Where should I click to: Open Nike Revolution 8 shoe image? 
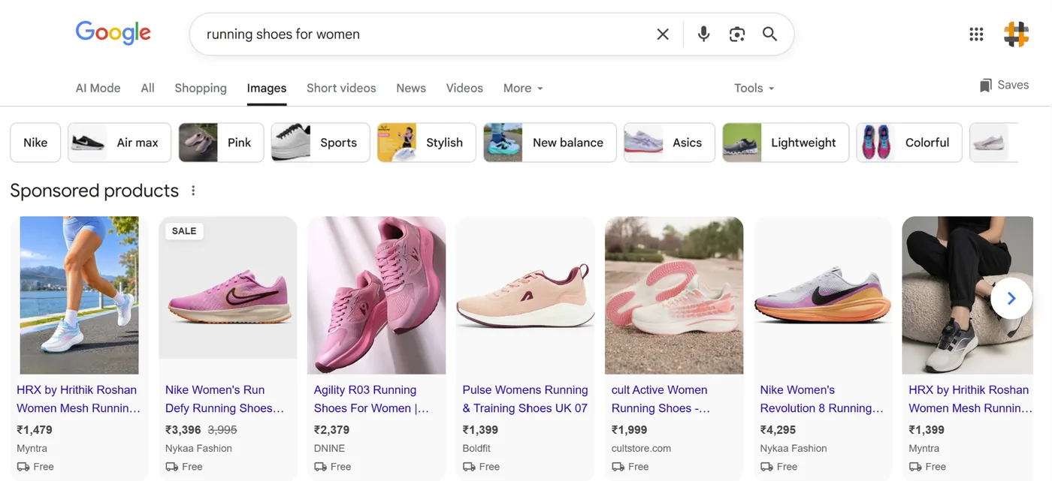point(823,295)
